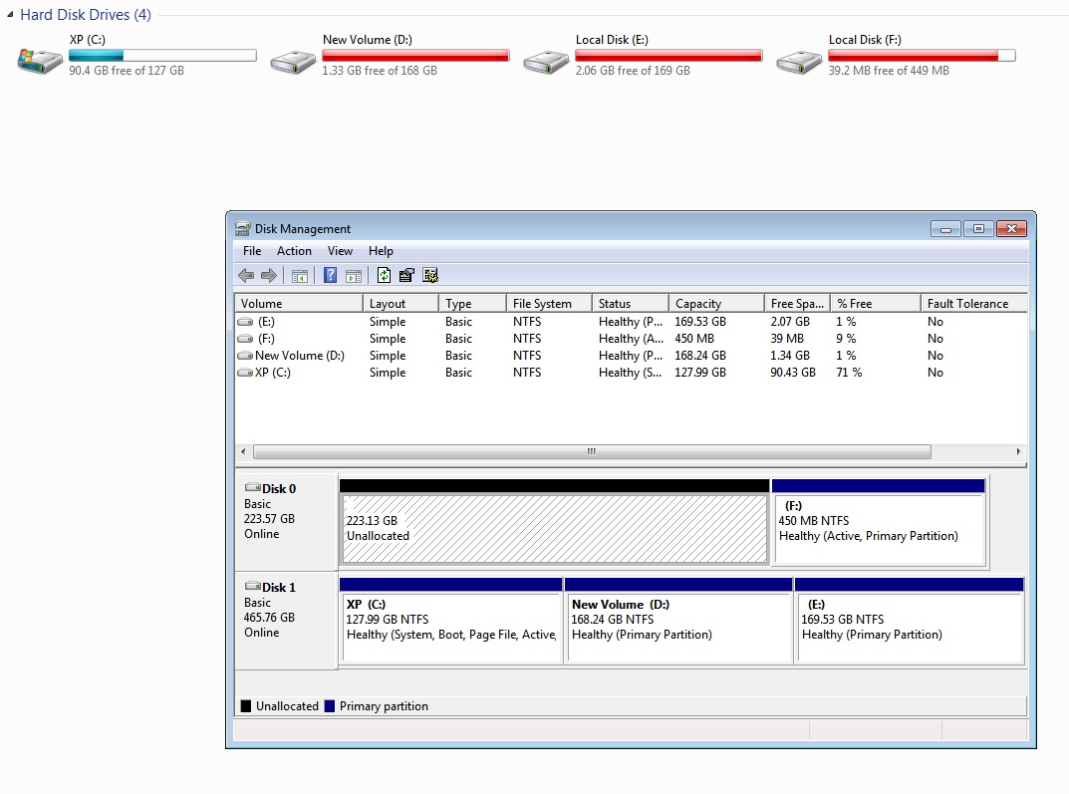The image size is (1069, 794).
Task: Maximize the Disk Management window
Action: point(978,229)
